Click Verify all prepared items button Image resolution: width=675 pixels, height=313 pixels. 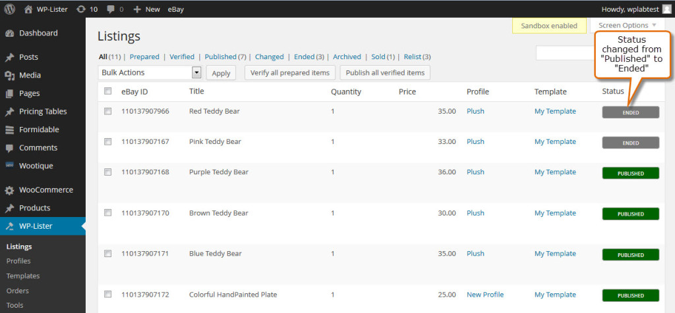pyautogui.click(x=290, y=72)
